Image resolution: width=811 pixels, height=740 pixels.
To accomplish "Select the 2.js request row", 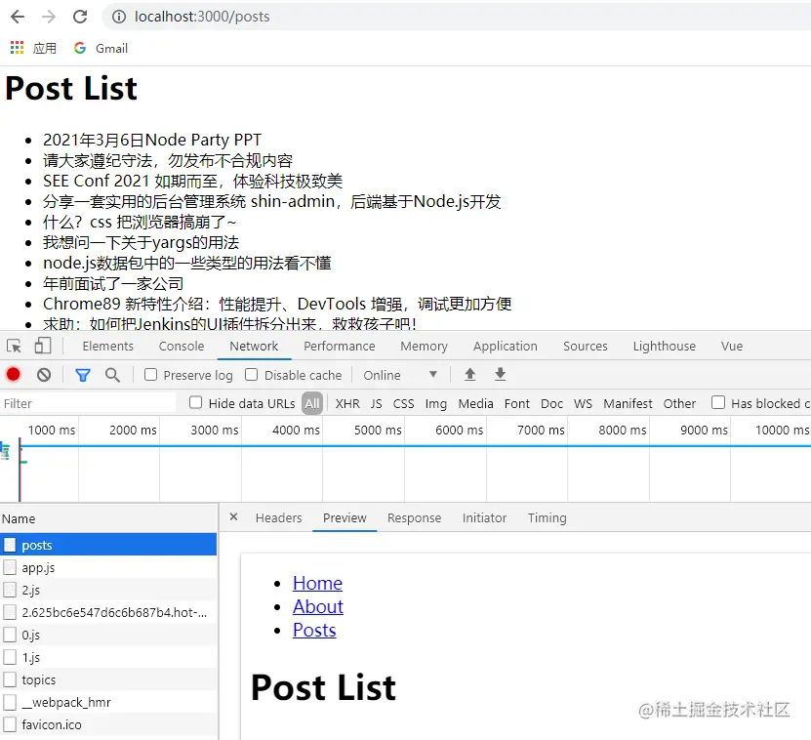I will point(108,590).
